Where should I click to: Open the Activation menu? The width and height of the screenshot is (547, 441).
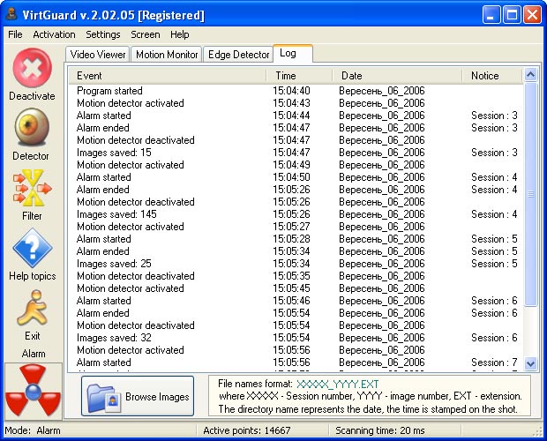coord(54,34)
